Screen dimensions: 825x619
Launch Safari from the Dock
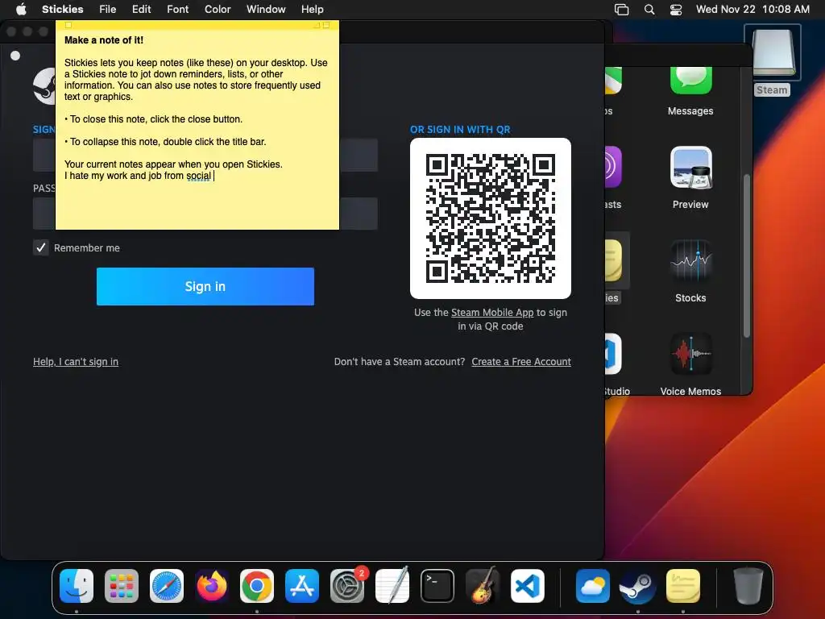tap(167, 586)
